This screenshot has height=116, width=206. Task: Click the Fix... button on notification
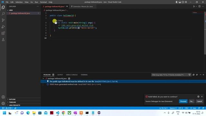pyautogui.click(x=192, y=101)
